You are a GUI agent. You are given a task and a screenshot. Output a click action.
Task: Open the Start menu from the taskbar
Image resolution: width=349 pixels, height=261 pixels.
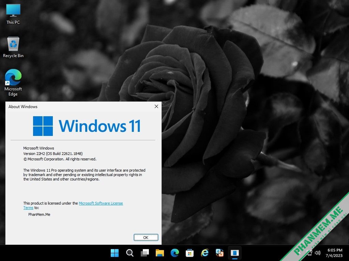[x=115, y=253]
